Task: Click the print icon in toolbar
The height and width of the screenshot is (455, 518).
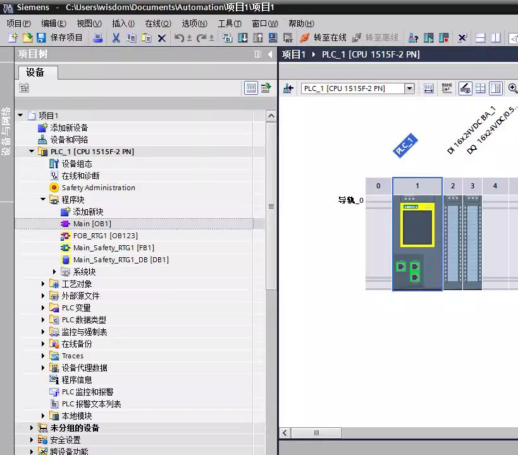Action: 97,38
